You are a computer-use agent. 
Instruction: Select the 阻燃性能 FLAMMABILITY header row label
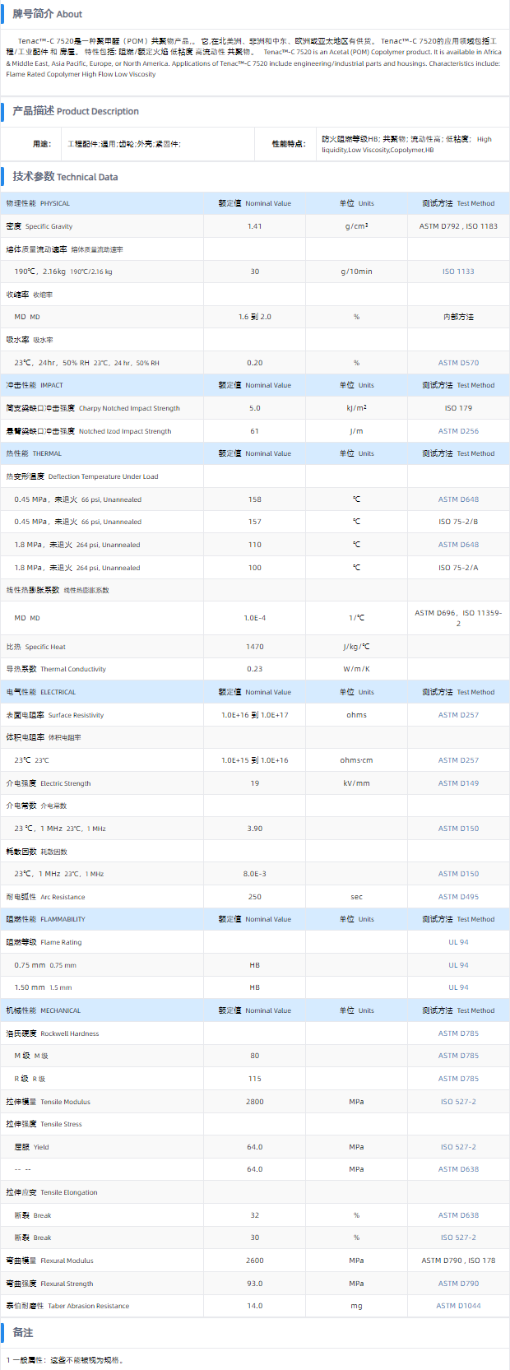45,919
